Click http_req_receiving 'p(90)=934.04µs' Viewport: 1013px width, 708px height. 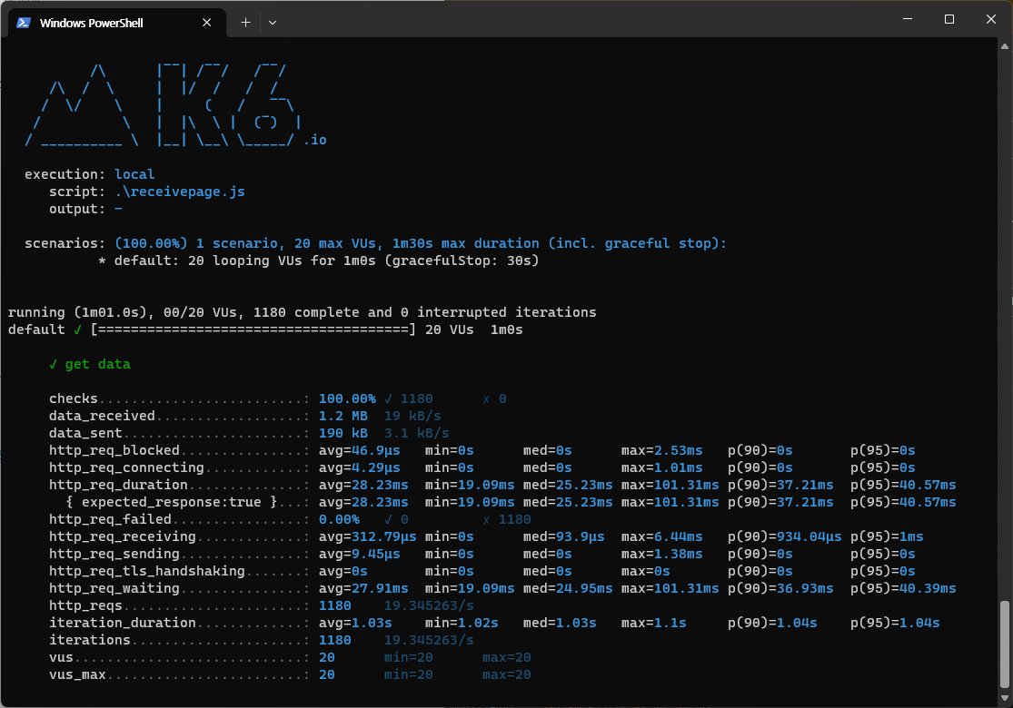[x=784, y=537]
